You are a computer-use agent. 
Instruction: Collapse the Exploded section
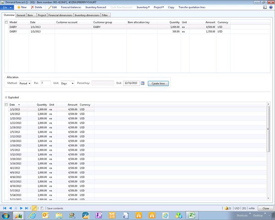6,97
